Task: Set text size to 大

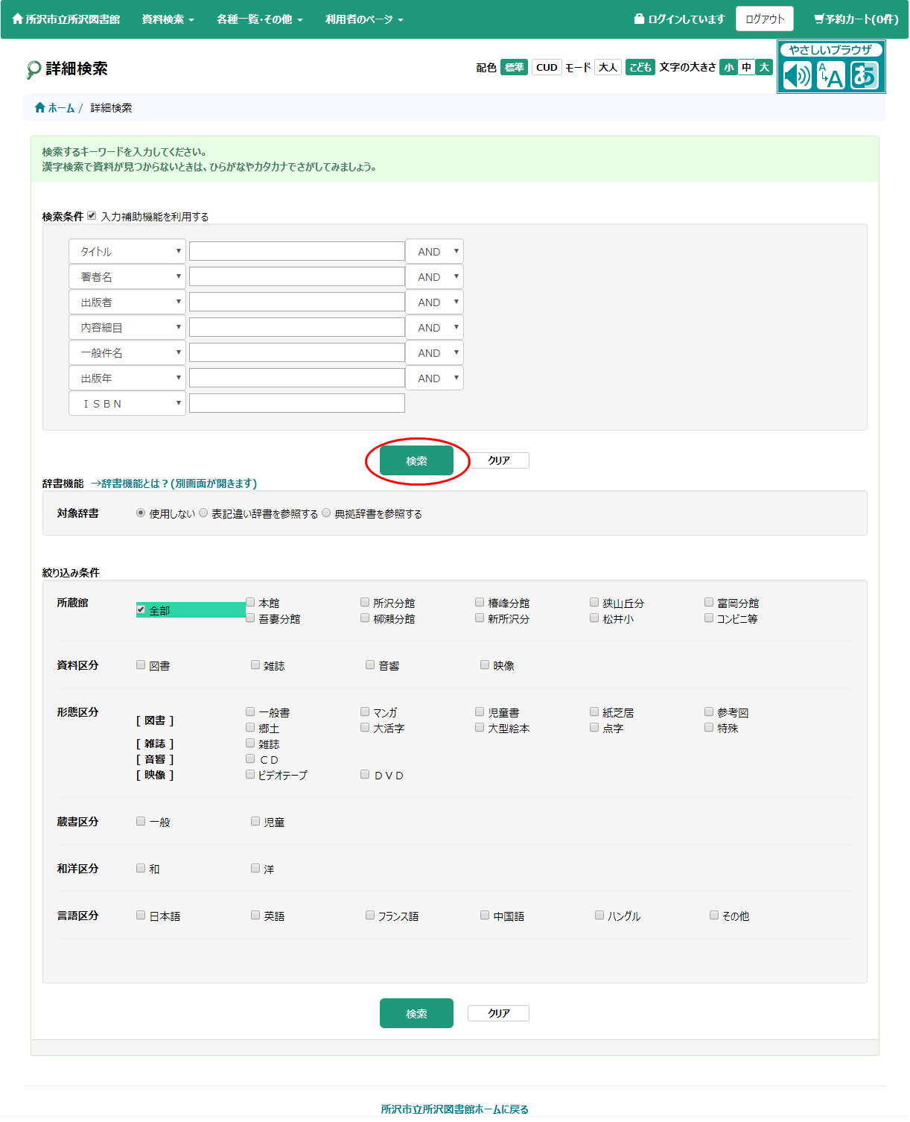Action: click(x=763, y=68)
